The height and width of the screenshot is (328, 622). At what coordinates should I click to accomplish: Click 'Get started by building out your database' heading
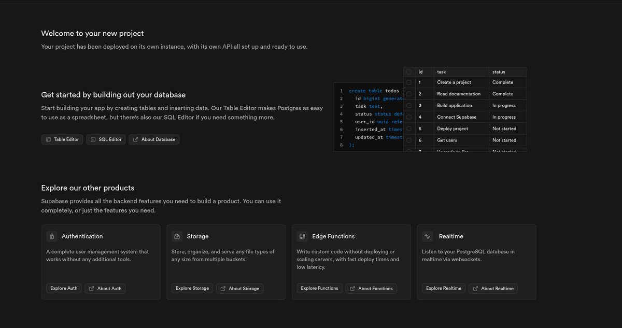tap(114, 95)
